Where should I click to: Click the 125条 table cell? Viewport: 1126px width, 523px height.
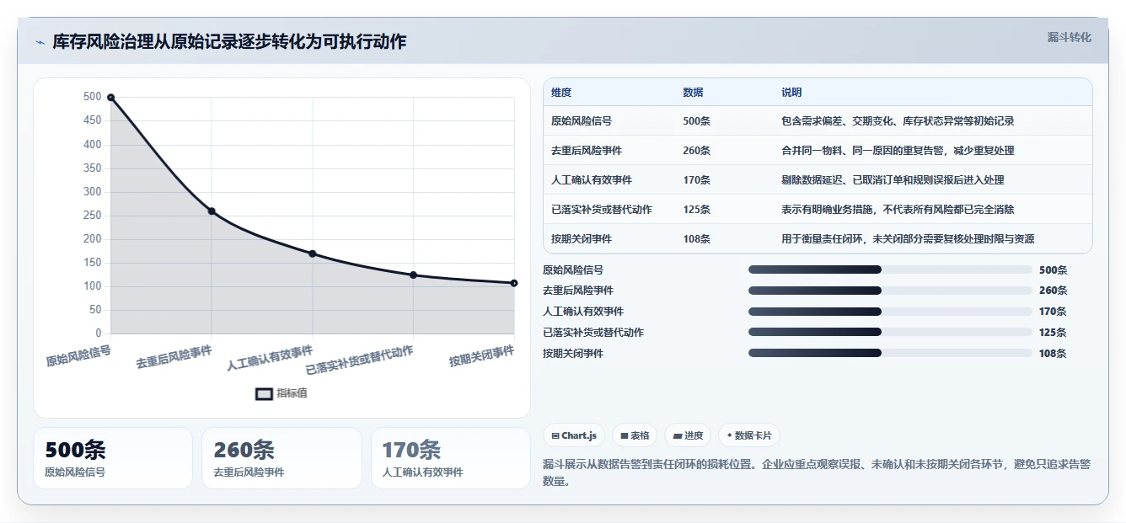click(696, 210)
